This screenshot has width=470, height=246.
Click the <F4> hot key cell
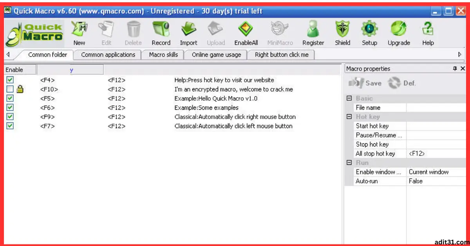pyautogui.click(x=47, y=80)
